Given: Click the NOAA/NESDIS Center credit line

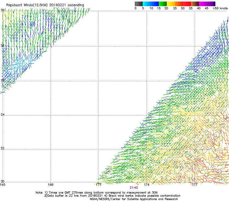Looking at the screenshot, I should point(134,199).
